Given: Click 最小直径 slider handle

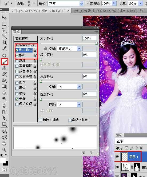Looking at the screenshot, I should click(41, 60).
